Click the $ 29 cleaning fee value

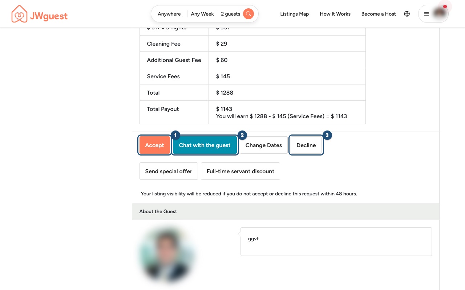[x=222, y=43]
